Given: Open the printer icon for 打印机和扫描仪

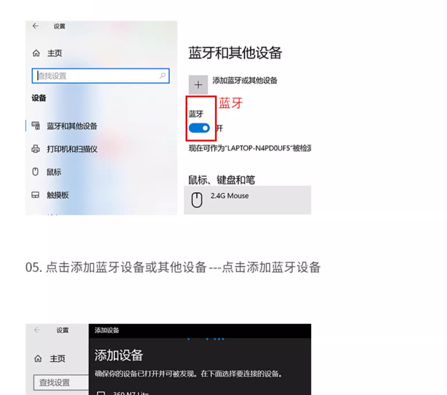Looking at the screenshot, I should point(36,149).
